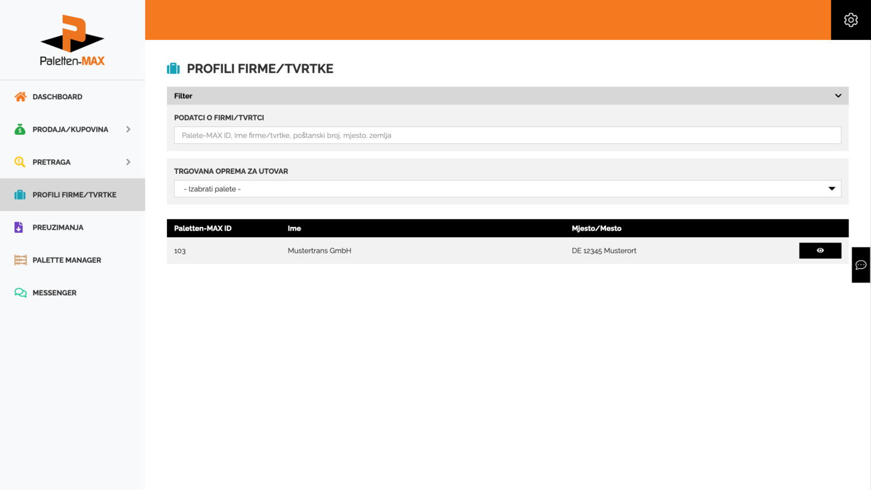Open the Messenger menu entry
The width and height of the screenshot is (871, 490).
point(54,293)
